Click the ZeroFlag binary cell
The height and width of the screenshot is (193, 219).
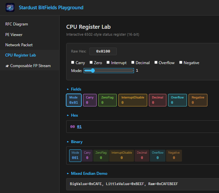tap(101, 156)
